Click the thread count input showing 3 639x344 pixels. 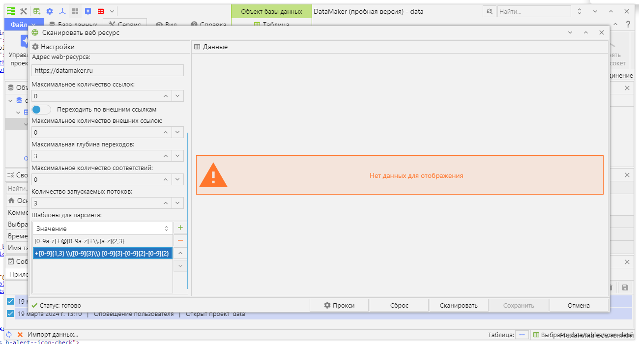[x=96, y=203]
